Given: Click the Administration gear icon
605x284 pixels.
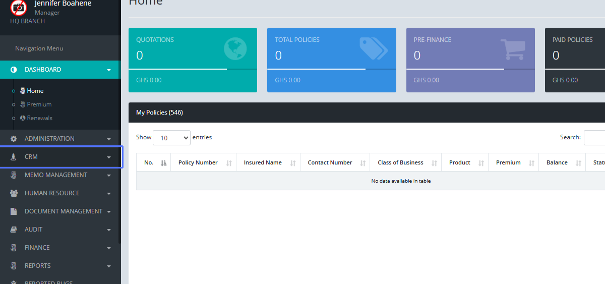Looking at the screenshot, I should (x=14, y=139).
